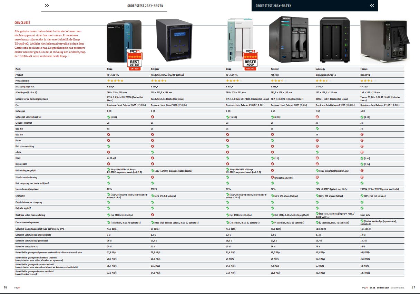Click Netgear's noise level 35 dB(A)
The width and height of the screenshot is (420, 294).
point(156,229)
